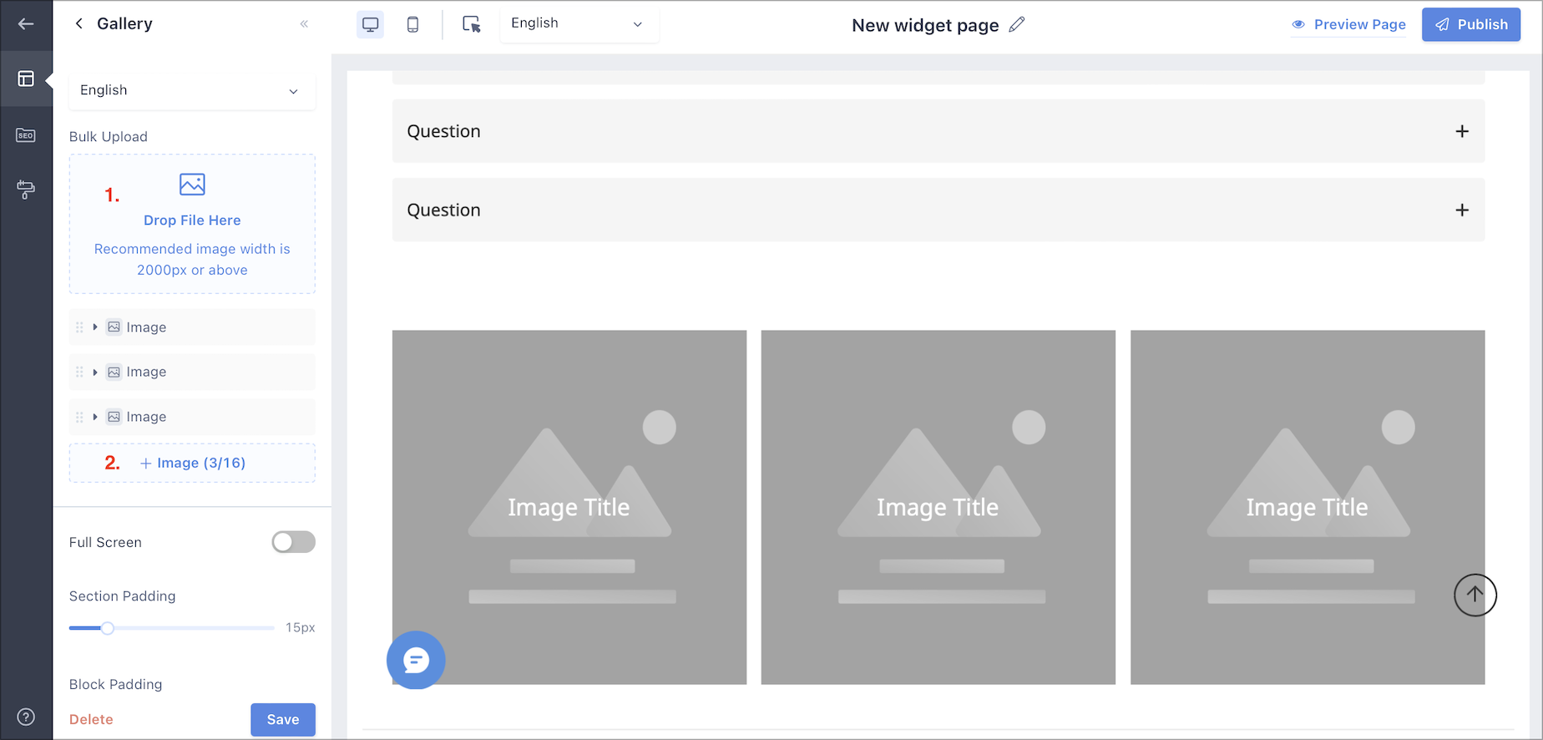
Task: Open the panel English language dropdown
Action: [192, 90]
